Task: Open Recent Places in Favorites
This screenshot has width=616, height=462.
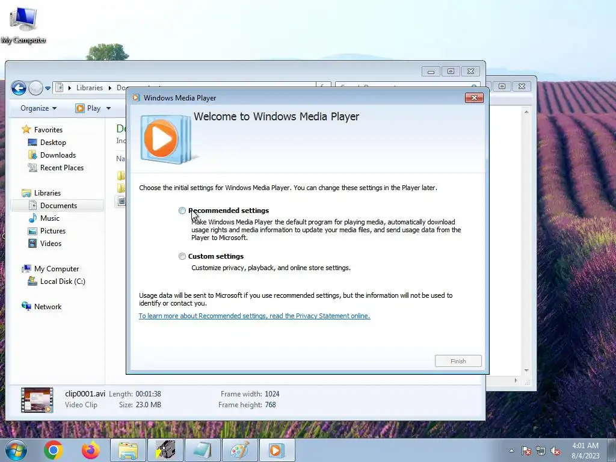Action: point(62,168)
